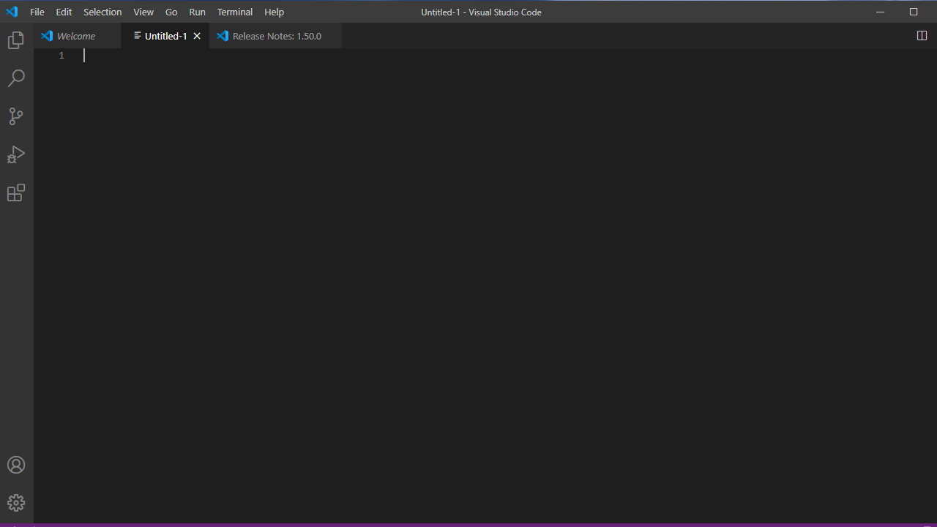Switch to the Release Notes: 1.50.0 tab
937x527 pixels.
pos(276,36)
